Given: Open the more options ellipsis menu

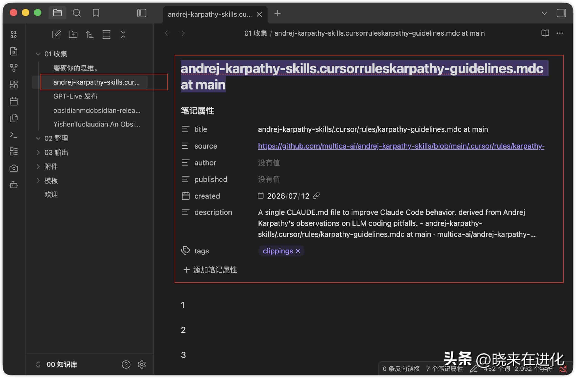Looking at the screenshot, I should point(560,33).
